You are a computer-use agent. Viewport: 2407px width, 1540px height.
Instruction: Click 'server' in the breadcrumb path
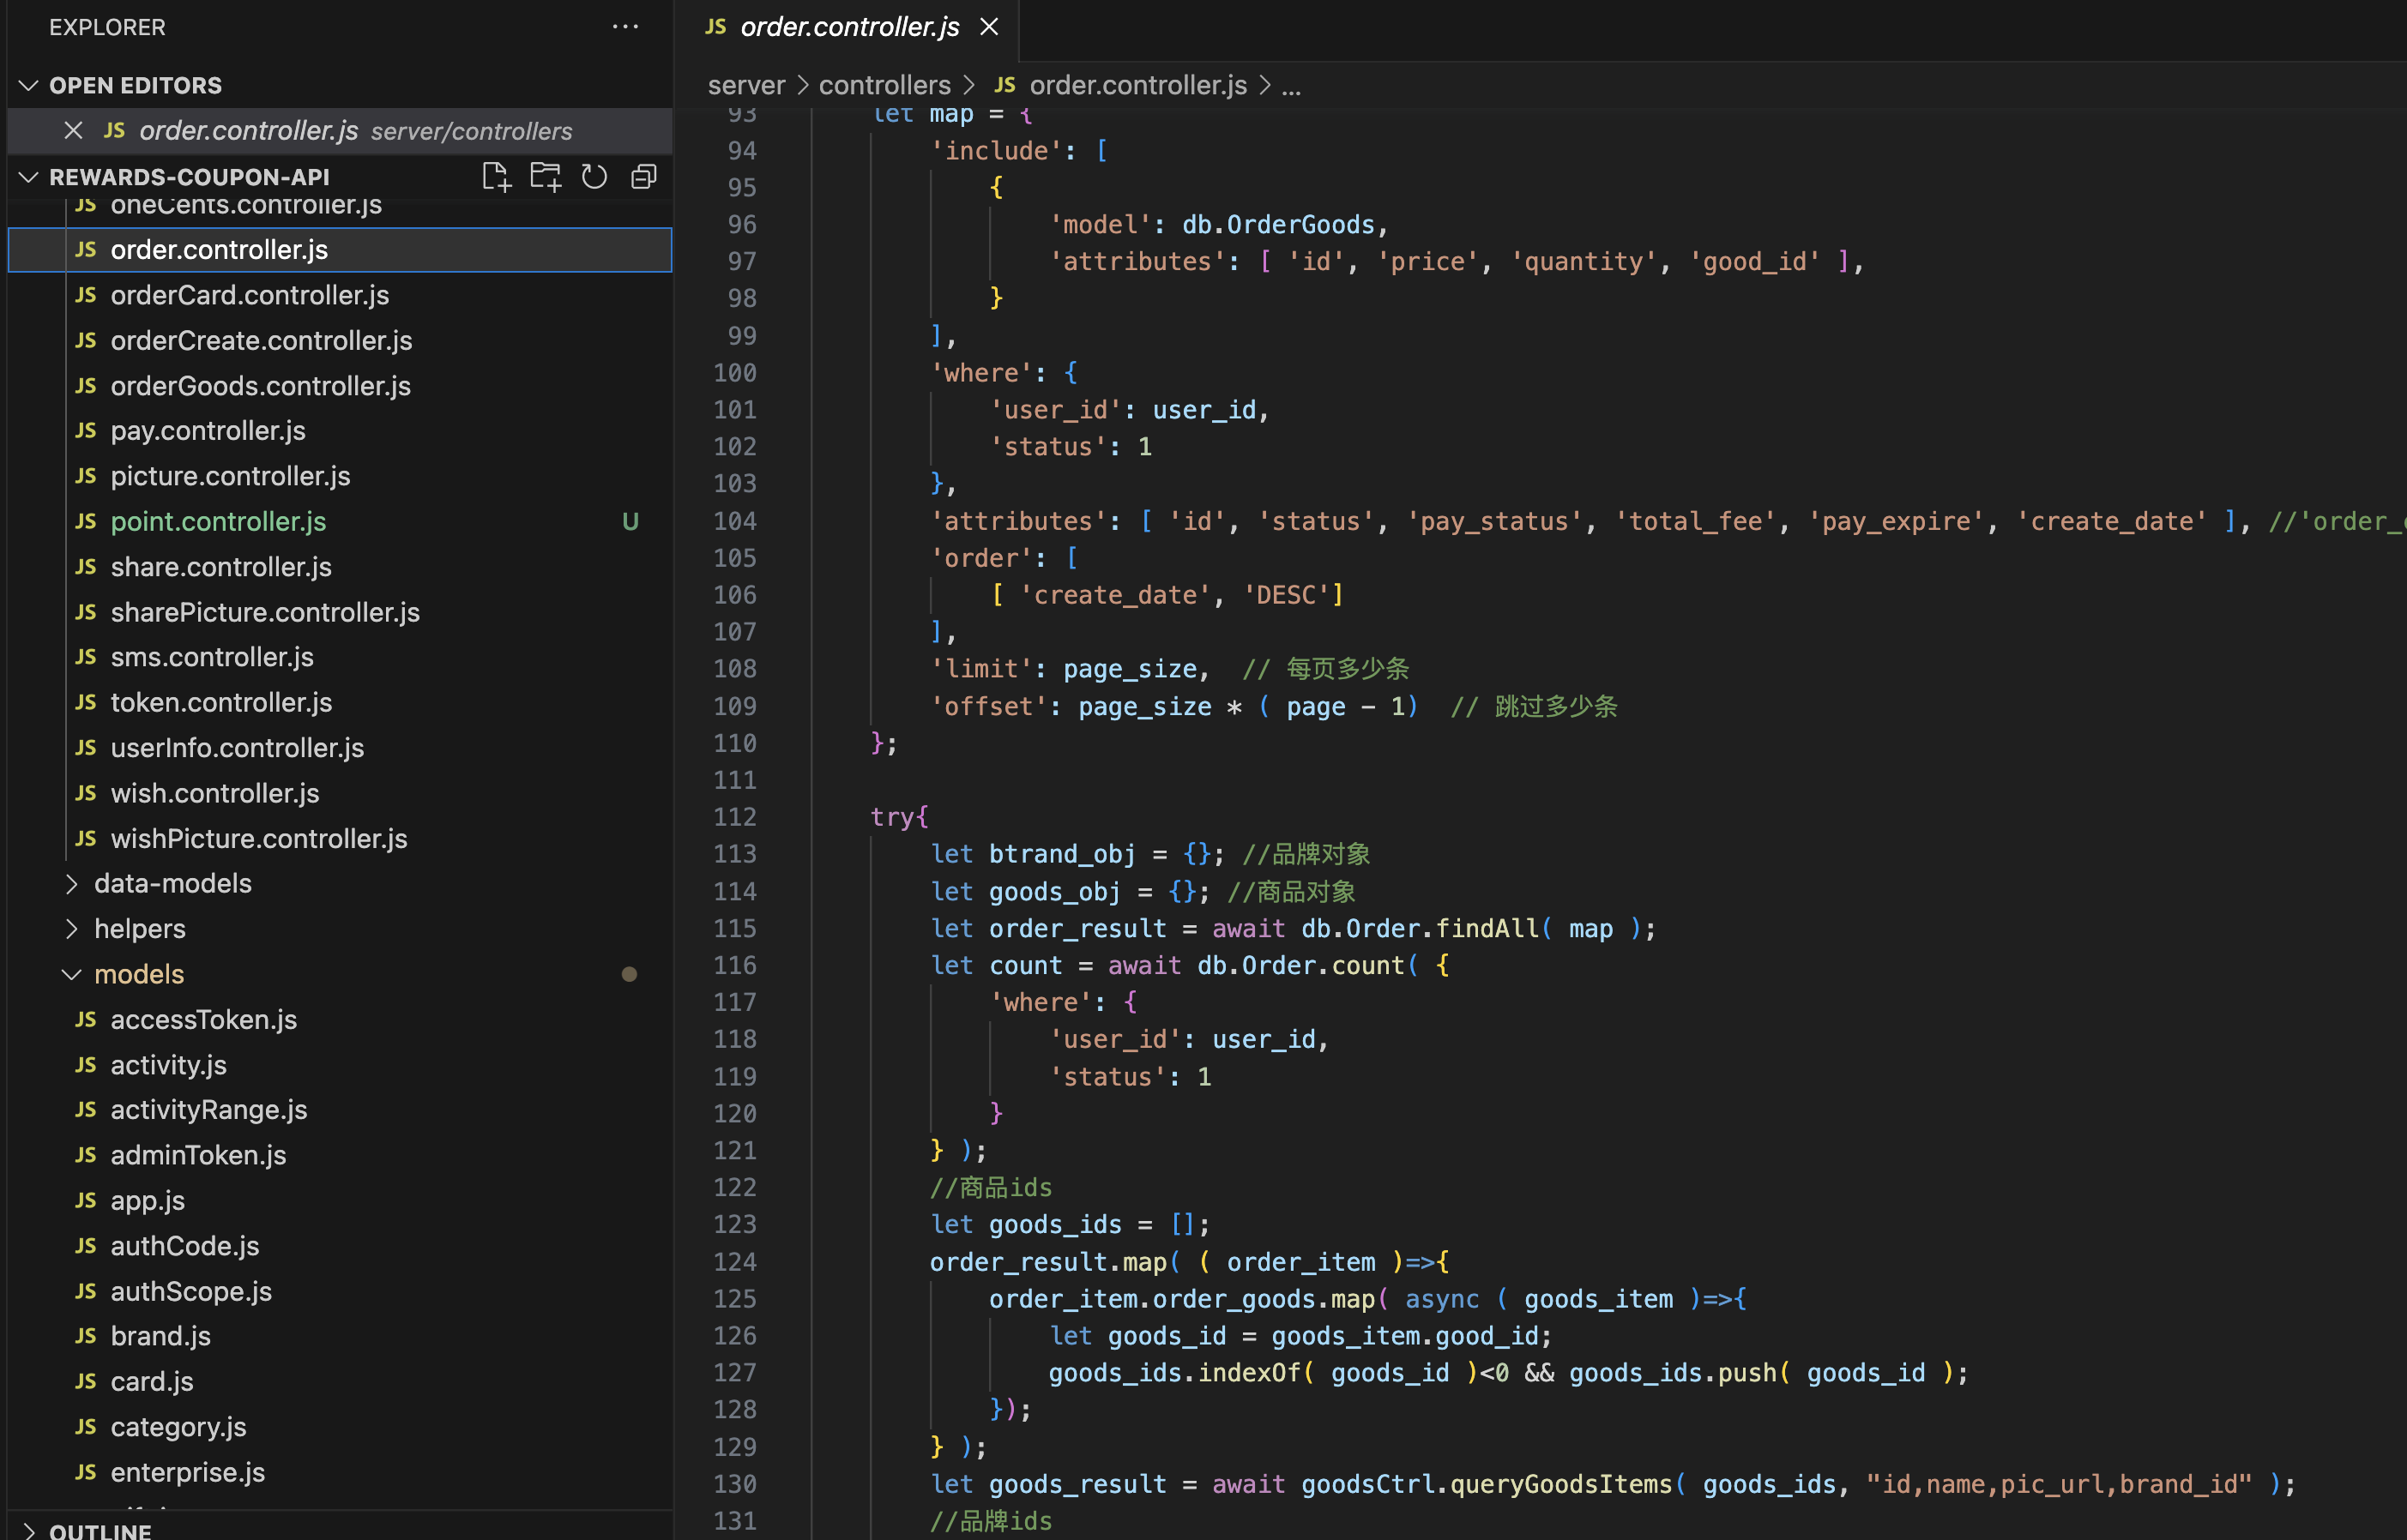(x=746, y=85)
